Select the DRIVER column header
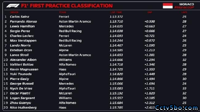 (14, 12)
